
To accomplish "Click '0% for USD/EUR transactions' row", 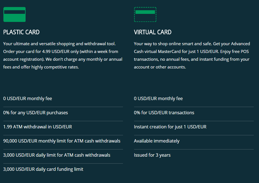I will coord(194,113).
